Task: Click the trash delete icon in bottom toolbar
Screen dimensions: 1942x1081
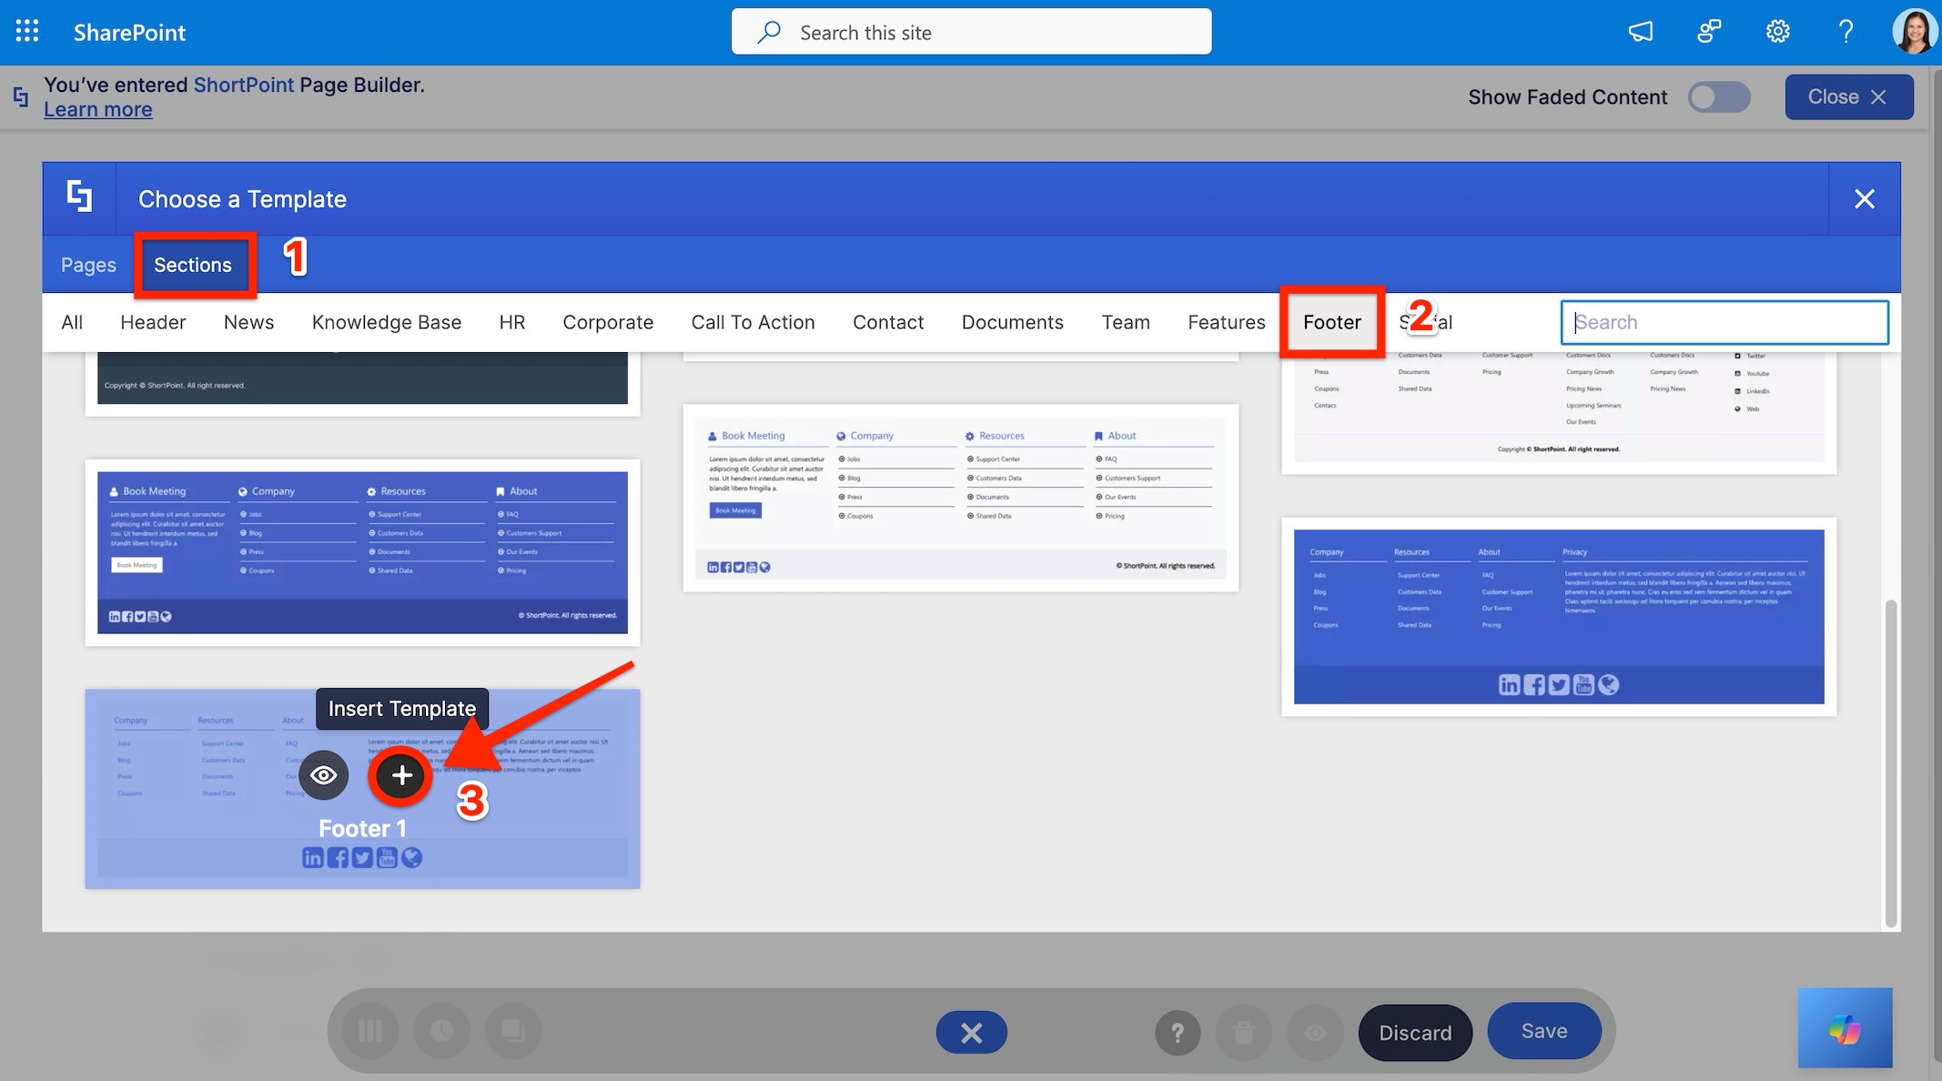Action: 1244,1033
